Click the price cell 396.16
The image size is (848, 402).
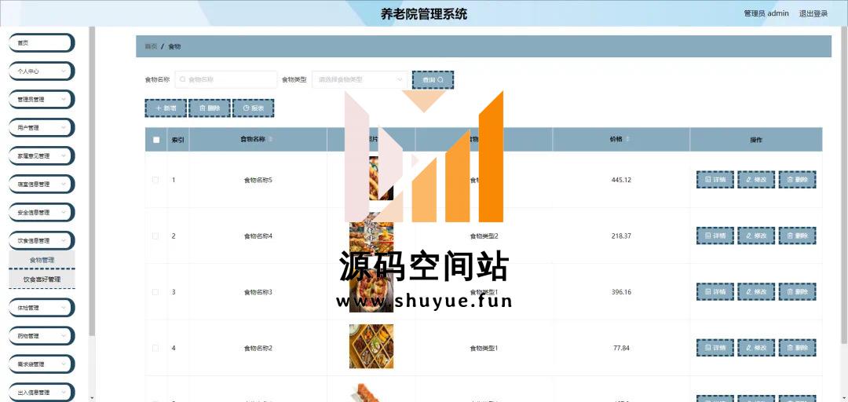621,292
